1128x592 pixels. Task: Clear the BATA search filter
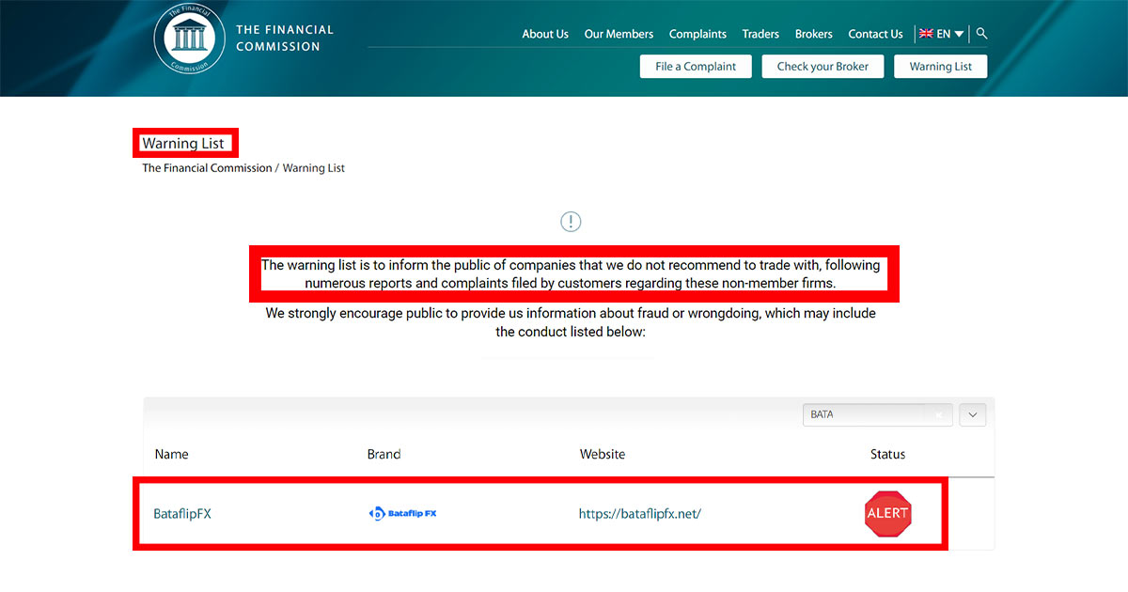[x=938, y=414]
